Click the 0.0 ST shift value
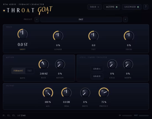152x119 pixels. pos(23,44)
